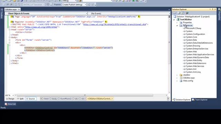The image size is (221, 124).
Task: Expand the ckeditor folder node
Action: [177, 75]
